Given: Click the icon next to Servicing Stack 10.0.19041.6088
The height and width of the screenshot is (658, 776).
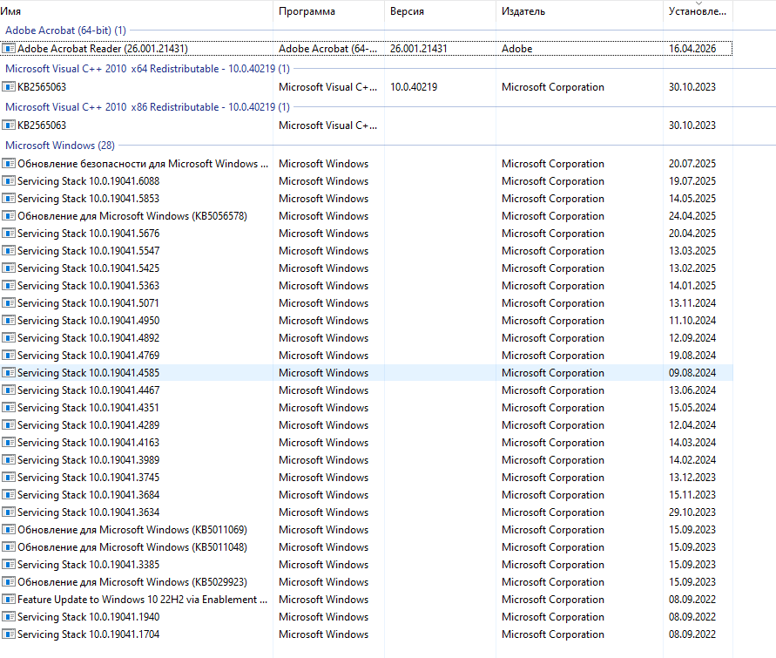Looking at the screenshot, I should 9,181.
